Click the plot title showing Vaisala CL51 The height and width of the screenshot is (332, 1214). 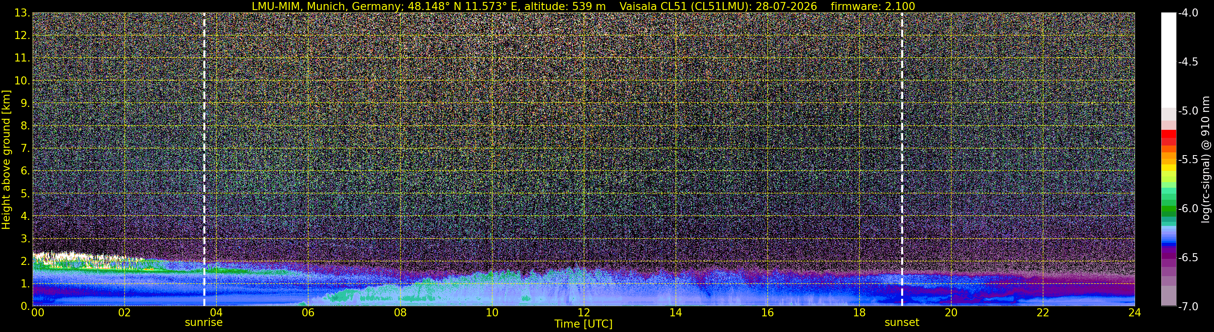click(x=583, y=6)
